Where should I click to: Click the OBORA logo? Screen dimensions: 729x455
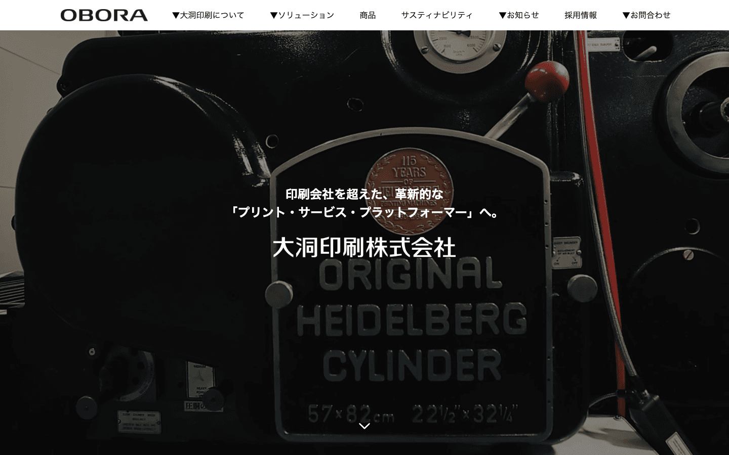tap(104, 15)
